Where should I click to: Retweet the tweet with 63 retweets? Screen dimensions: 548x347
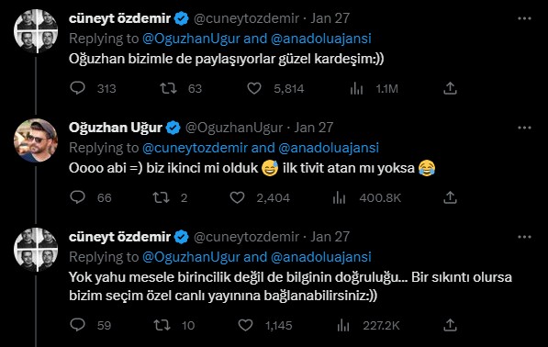coord(168,88)
